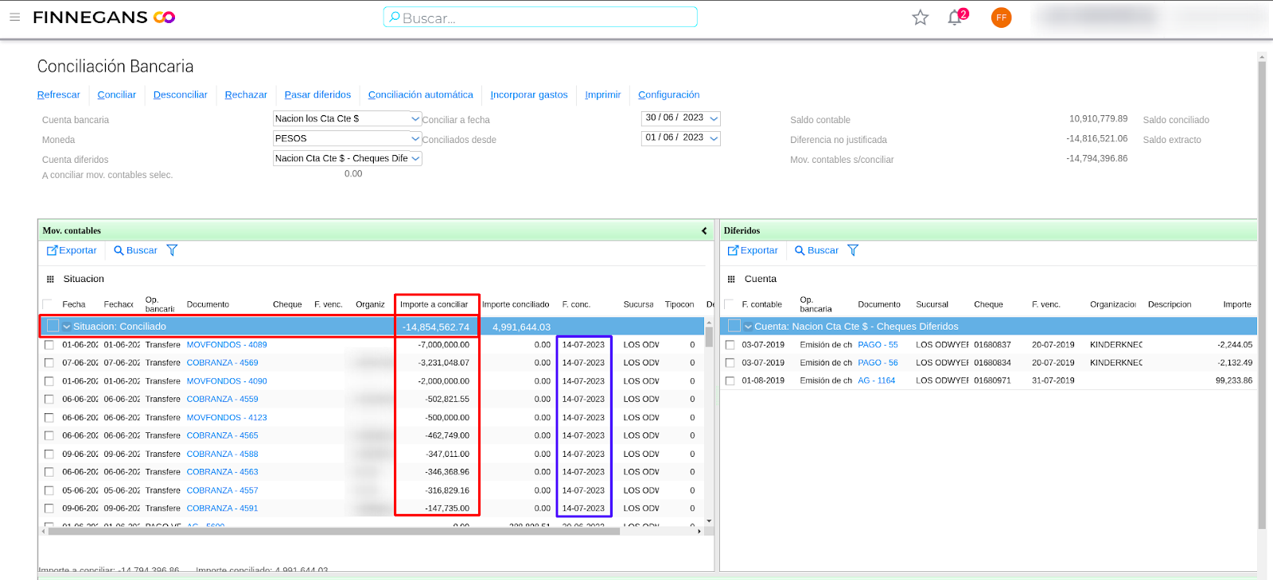This screenshot has height=580, width=1273.
Task: Click Conciliación automática menu option
Action: pyautogui.click(x=420, y=95)
